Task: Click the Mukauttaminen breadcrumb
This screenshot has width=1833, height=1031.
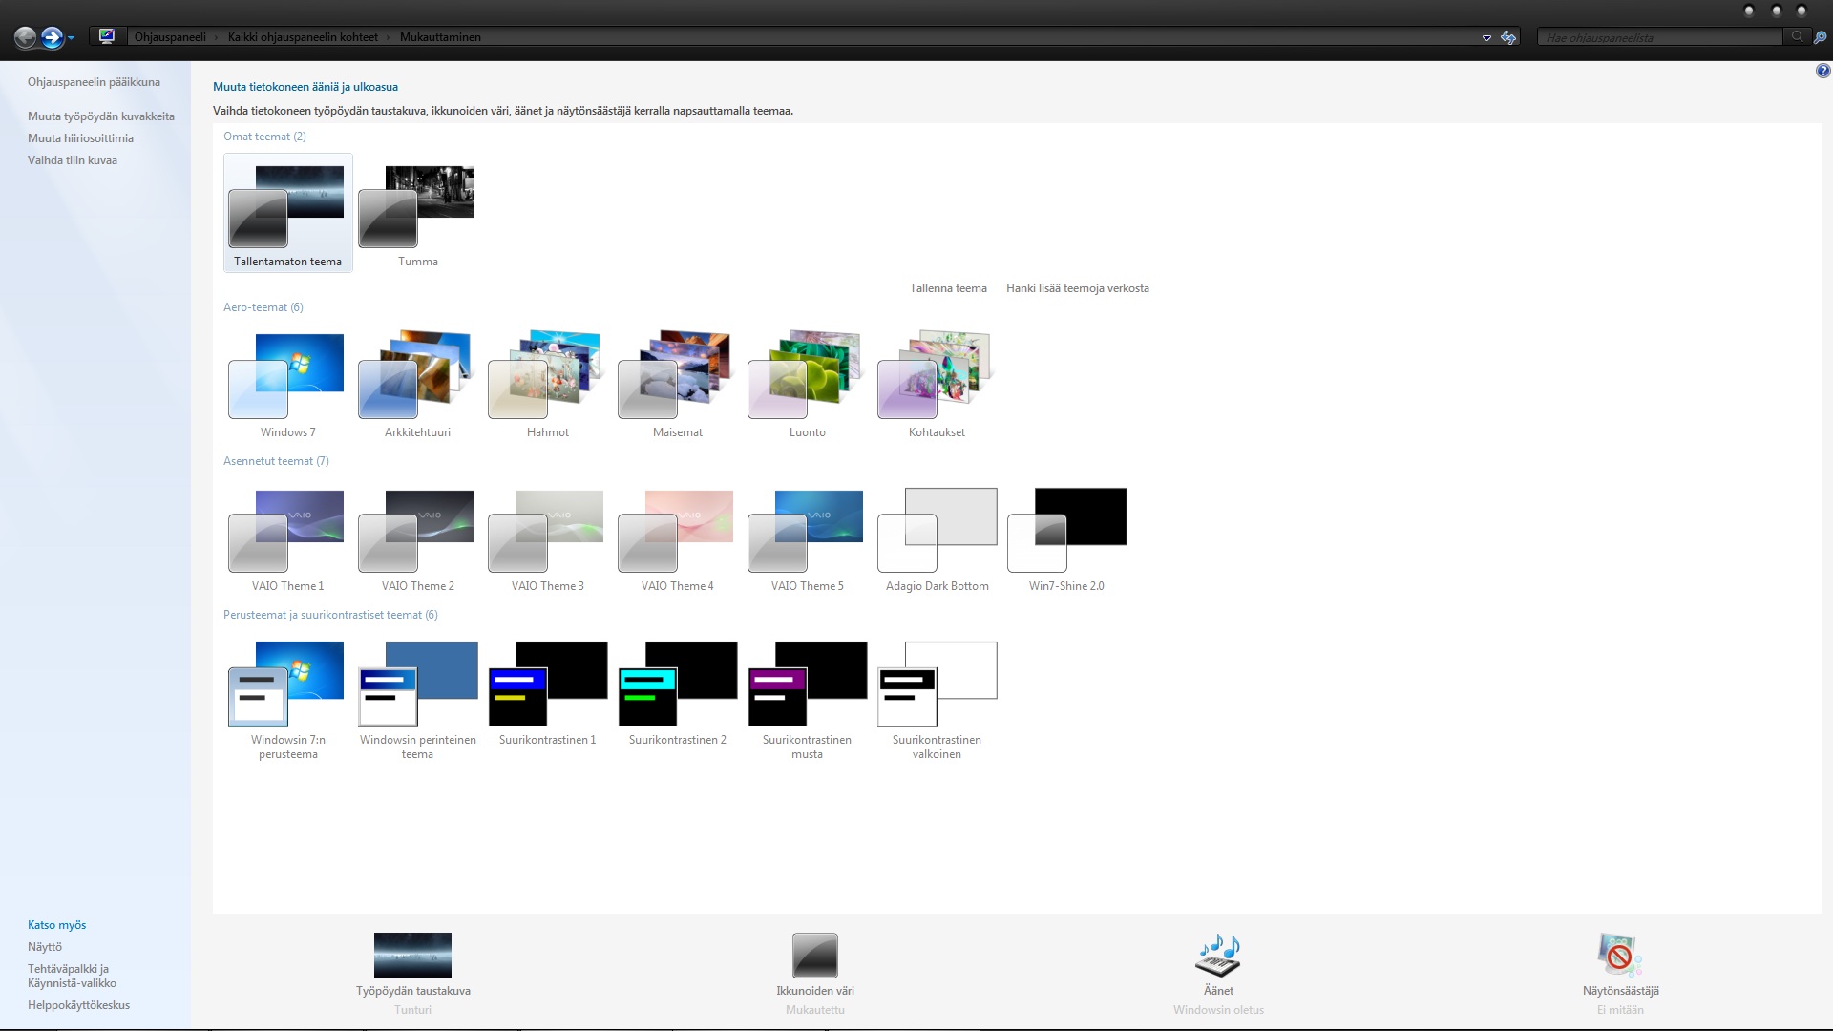Action: [x=440, y=37]
